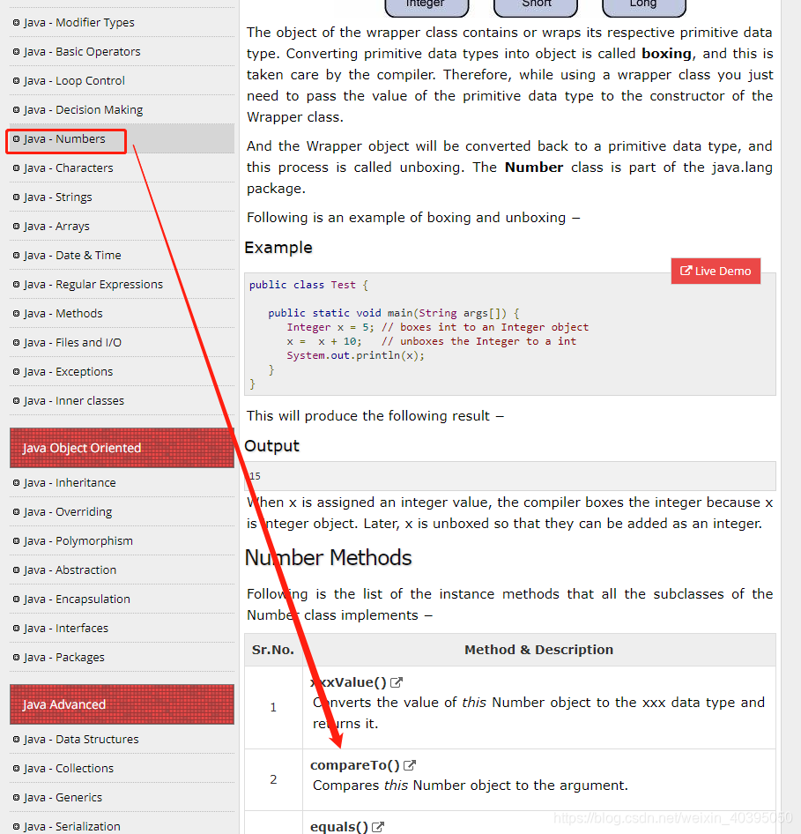801x834 pixels.
Task: Click the output value 15
Action: 256,476
